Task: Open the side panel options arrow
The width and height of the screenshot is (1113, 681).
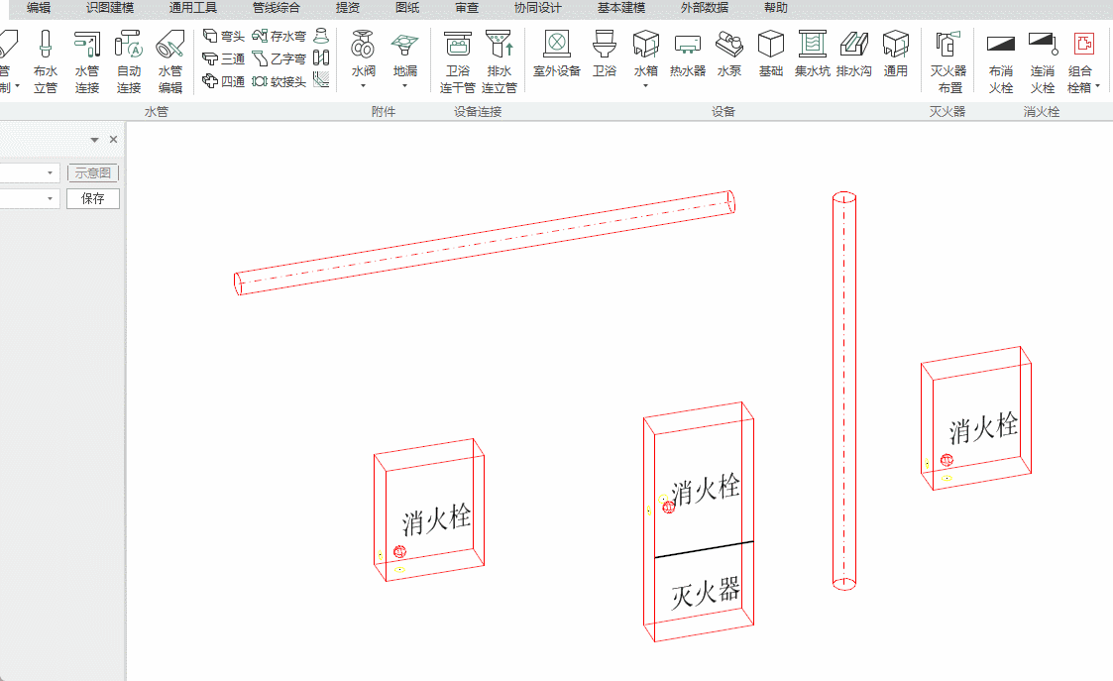Action: (94, 140)
